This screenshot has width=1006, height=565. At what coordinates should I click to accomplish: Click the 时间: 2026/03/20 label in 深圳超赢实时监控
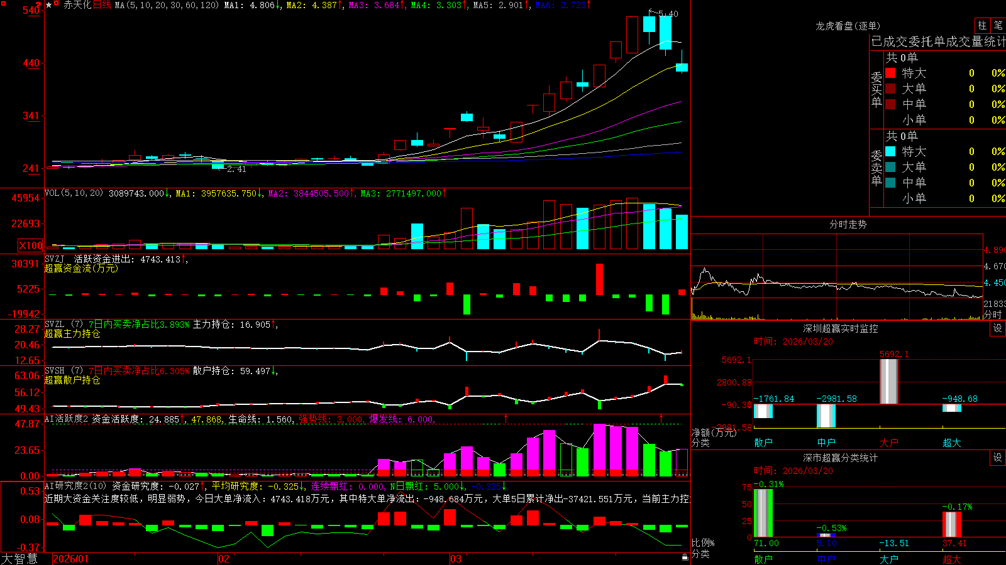tap(793, 342)
